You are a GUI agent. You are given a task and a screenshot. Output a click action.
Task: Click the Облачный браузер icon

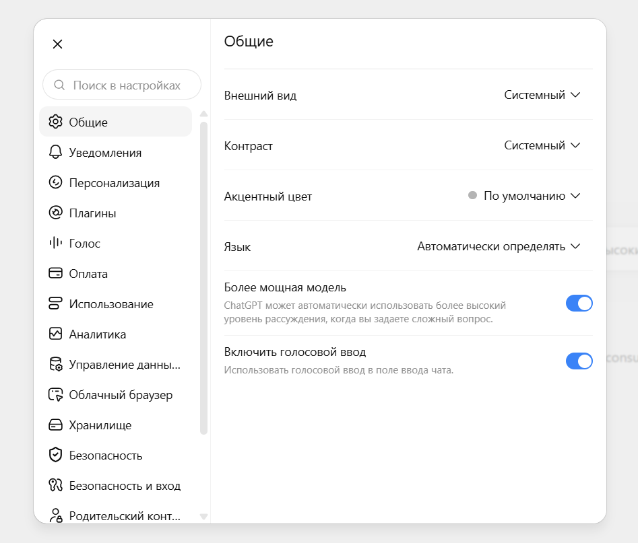point(55,394)
